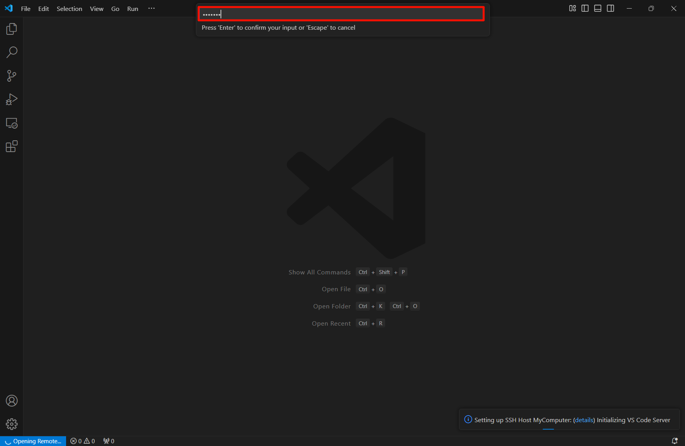Open the File menu
The height and width of the screenshot is (446, 685).
(x=25, y=9)
